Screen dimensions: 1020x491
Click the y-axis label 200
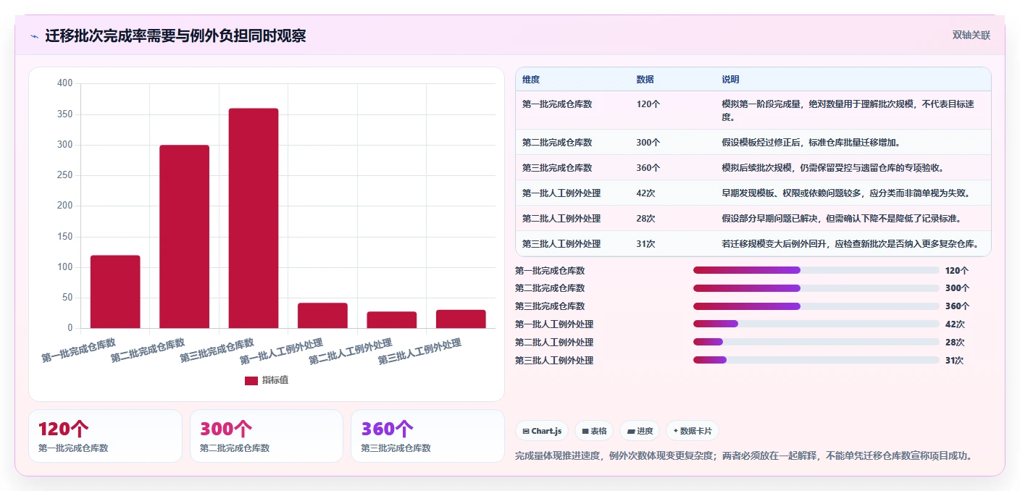(x=65, y=145)
